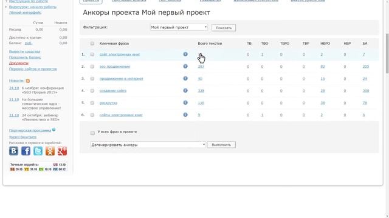Viewport: 389px width, 218px height.
Task: Open the 'Мой первый проект' filter dropdown
Action: click(179, 27)
